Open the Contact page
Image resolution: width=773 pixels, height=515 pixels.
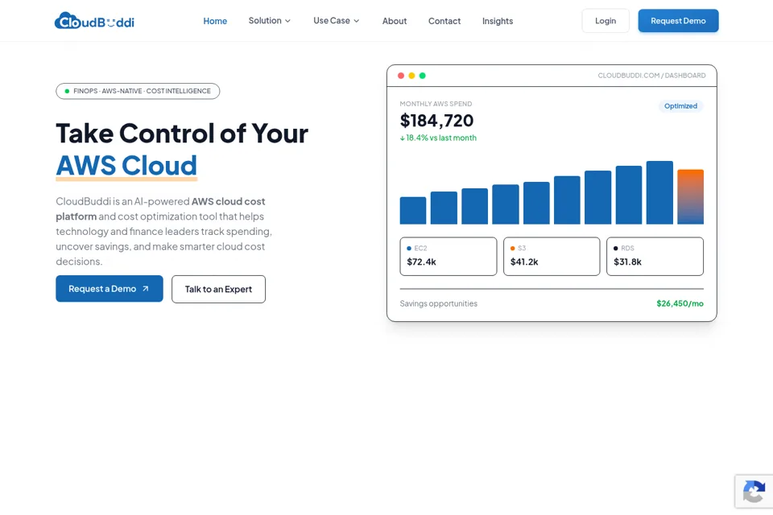coord(444,21)
